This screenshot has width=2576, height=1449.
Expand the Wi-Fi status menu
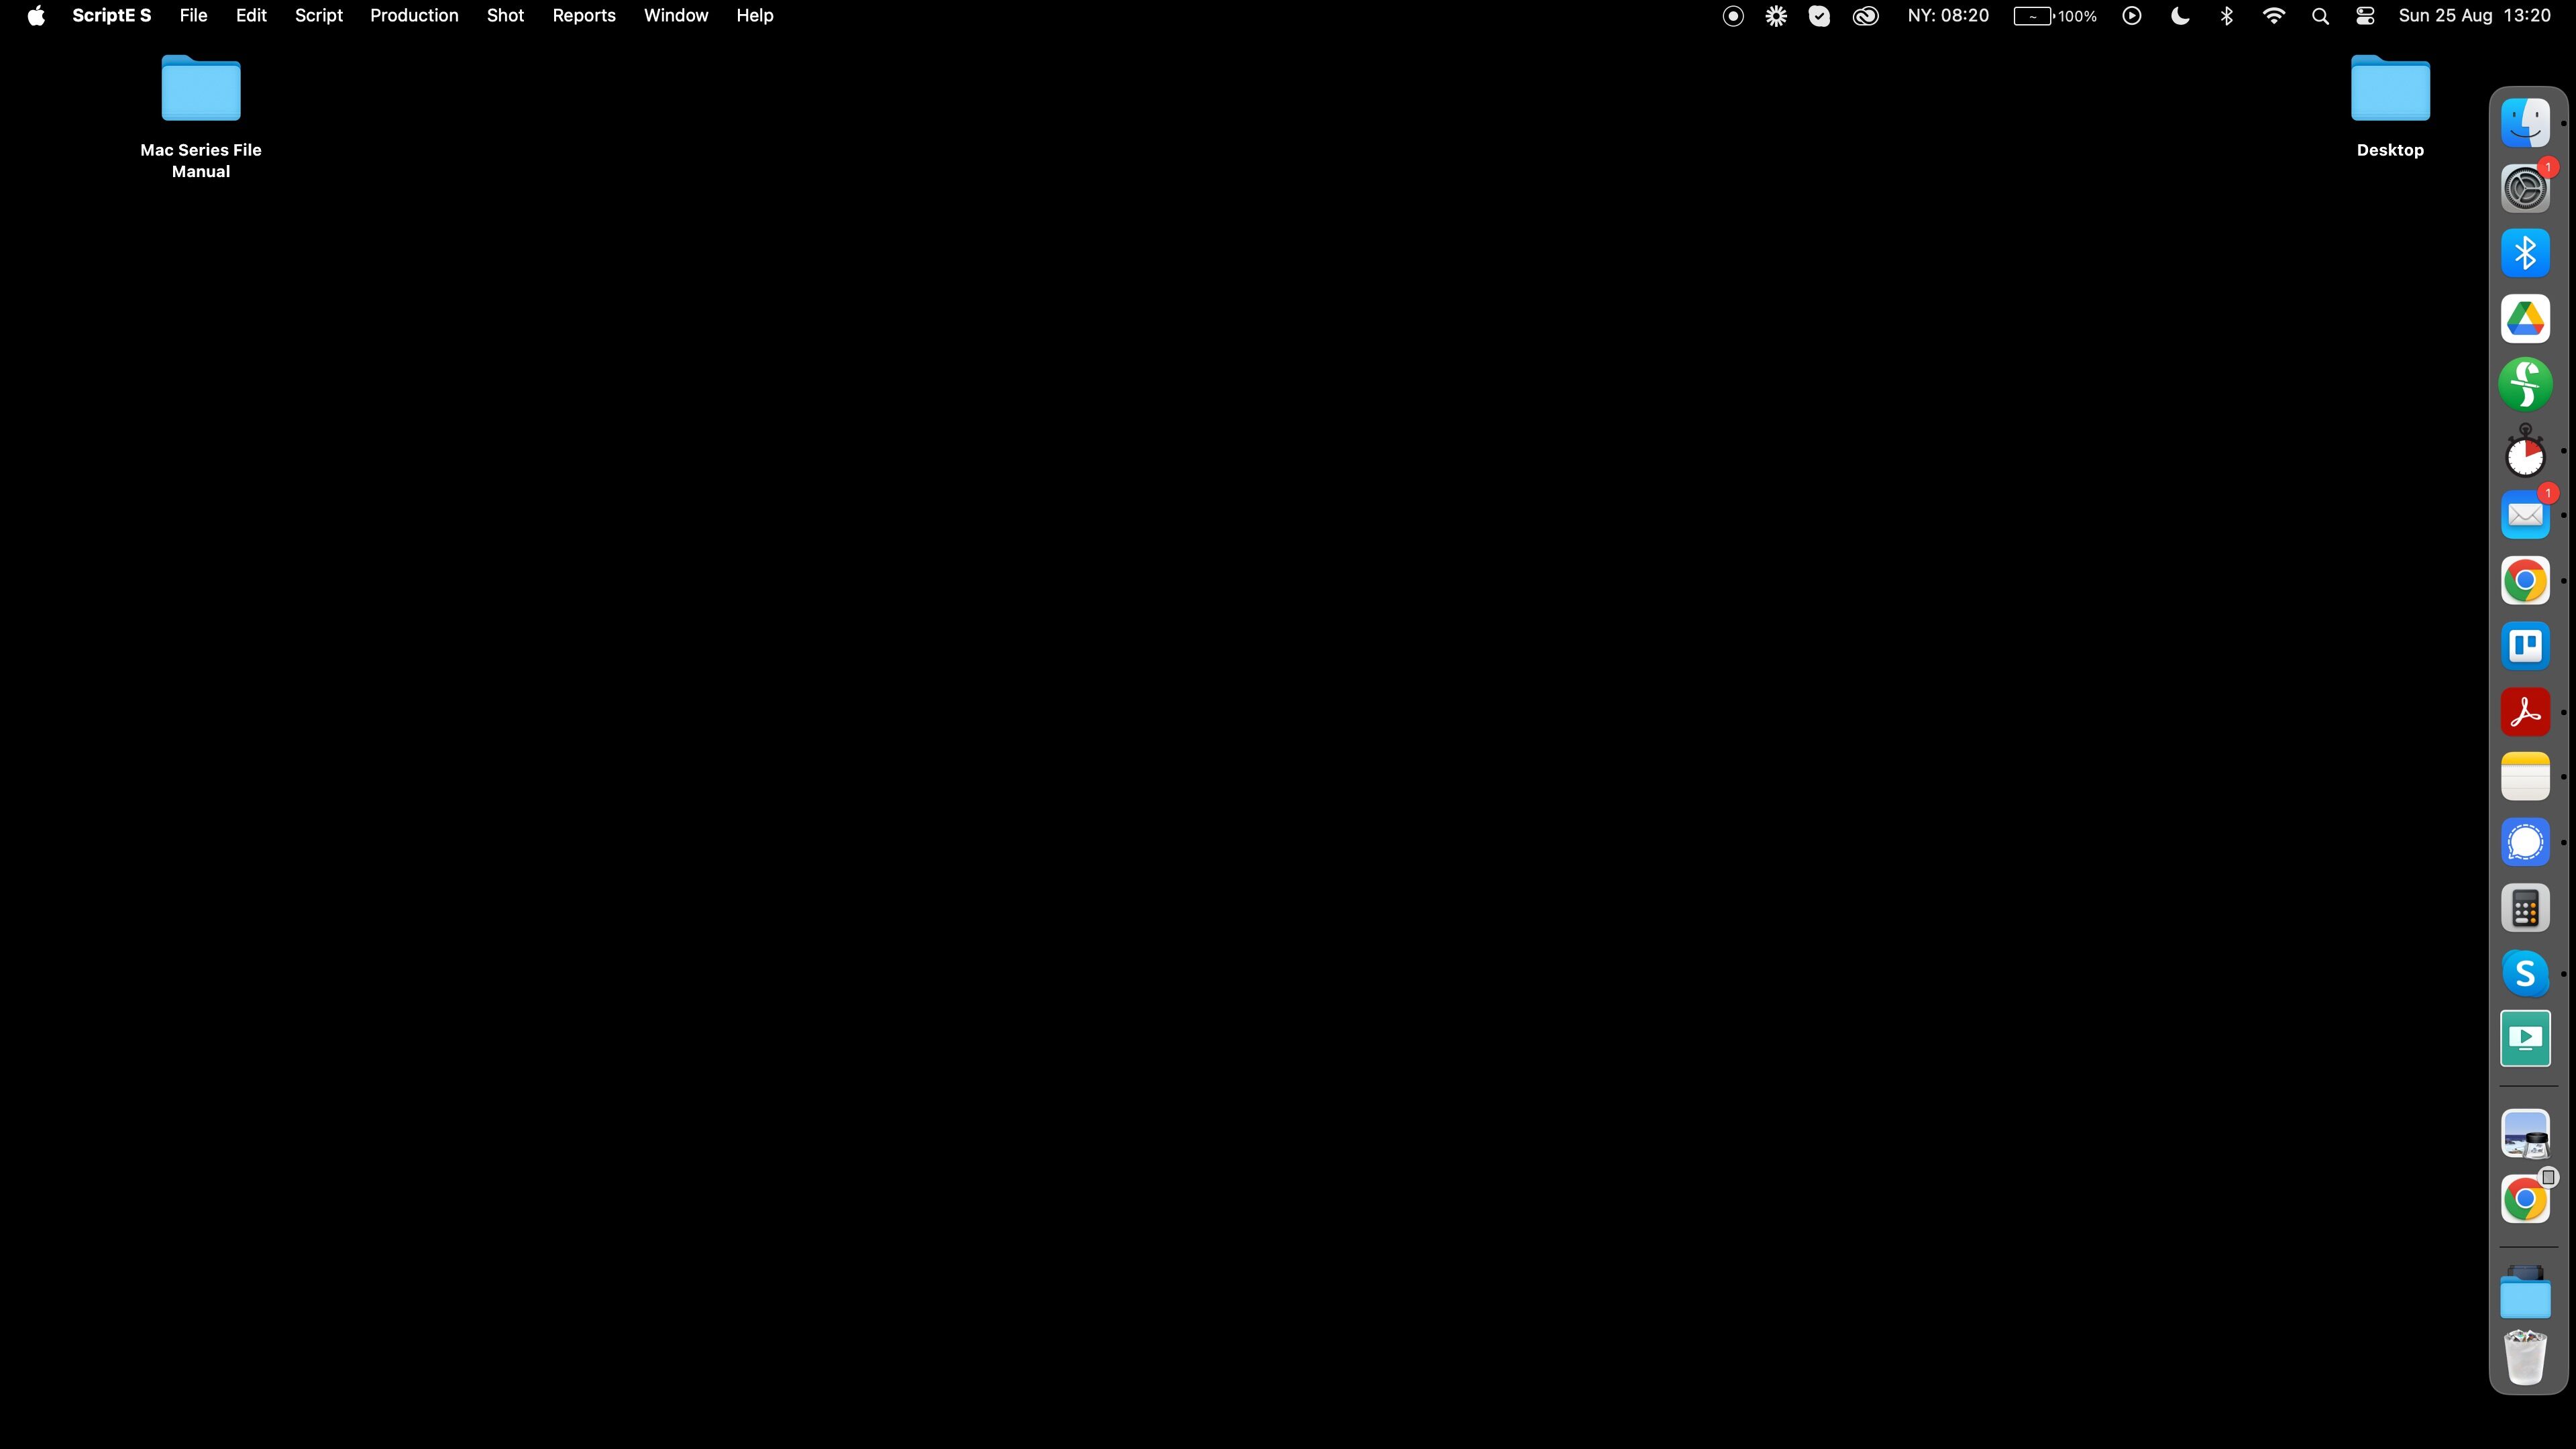tap(2273, 16)
